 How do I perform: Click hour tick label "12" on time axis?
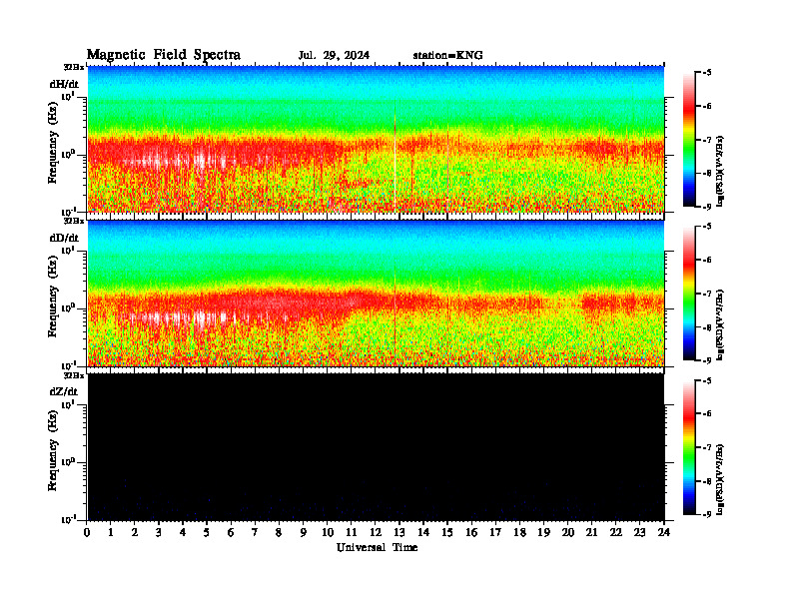[x=376, y=532]
